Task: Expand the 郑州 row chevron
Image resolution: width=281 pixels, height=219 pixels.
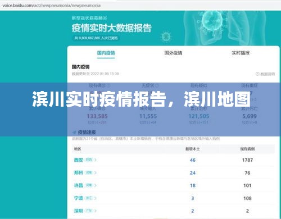Action: click(96, 172)
